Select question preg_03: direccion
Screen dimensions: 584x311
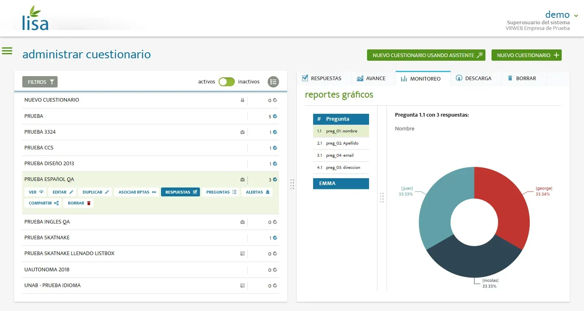[x=341, y=168]
